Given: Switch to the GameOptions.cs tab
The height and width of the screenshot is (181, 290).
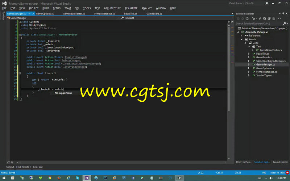Looking at the screenshot, I should coord(45,13).
